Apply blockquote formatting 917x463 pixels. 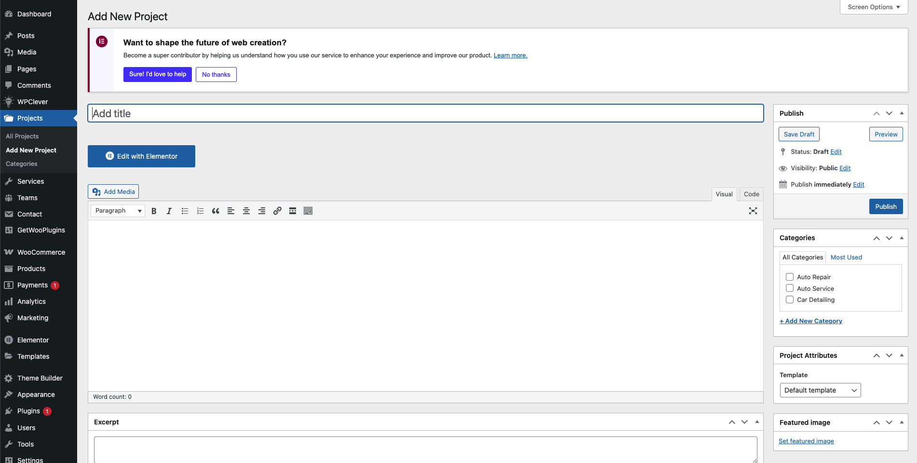(x=216, y=211)
